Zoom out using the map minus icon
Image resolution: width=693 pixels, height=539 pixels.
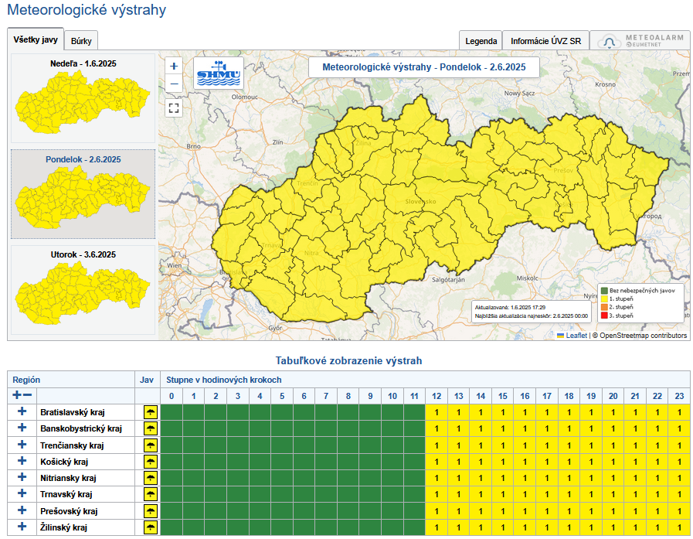(173, 82)
